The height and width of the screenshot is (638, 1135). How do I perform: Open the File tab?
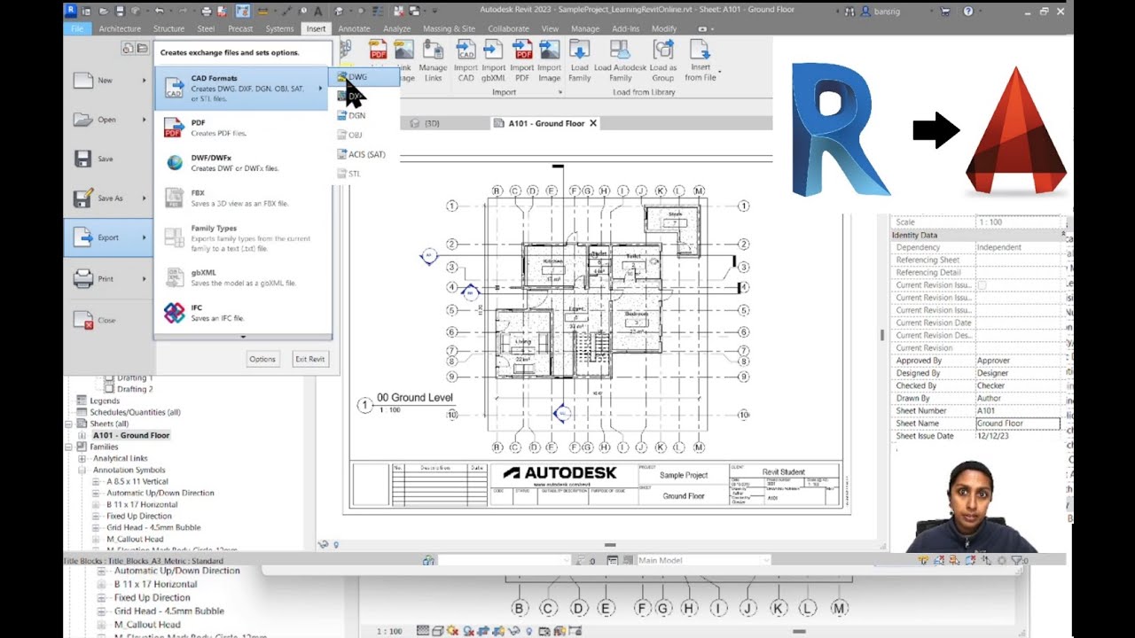pos(77,28)
